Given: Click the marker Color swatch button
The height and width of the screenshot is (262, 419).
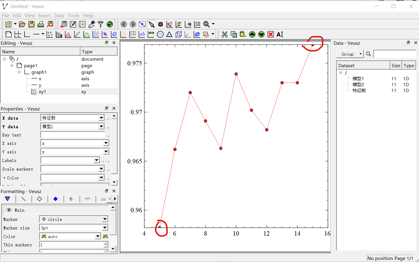Looking at the screenshot, I should click(105, 236).
